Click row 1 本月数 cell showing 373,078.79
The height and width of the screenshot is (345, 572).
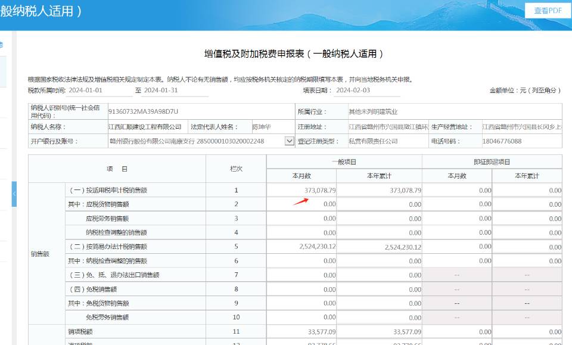point(301,190)
